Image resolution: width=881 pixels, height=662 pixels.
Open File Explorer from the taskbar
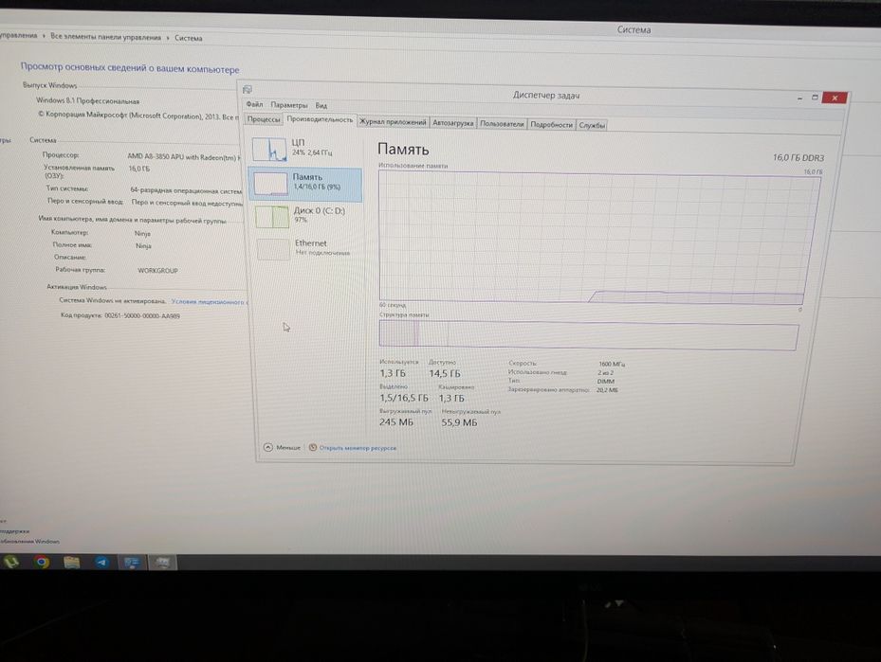(71, 562)
